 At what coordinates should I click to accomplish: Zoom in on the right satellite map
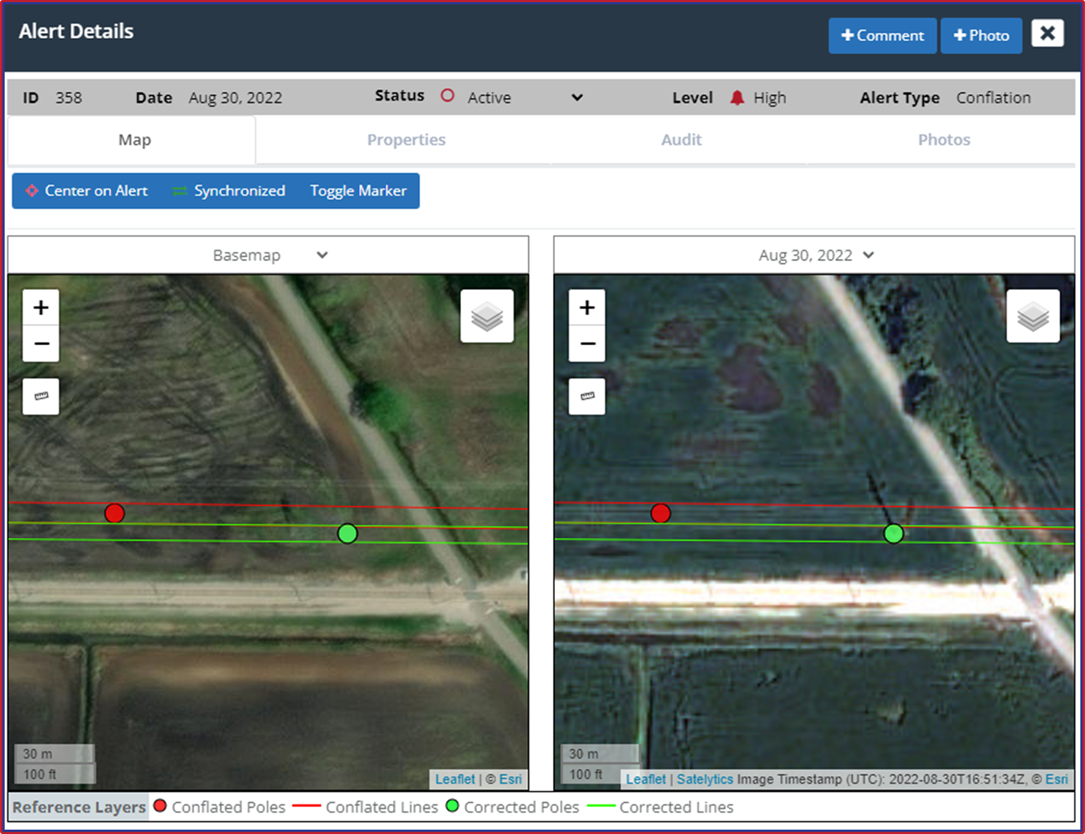coord(587,308)
